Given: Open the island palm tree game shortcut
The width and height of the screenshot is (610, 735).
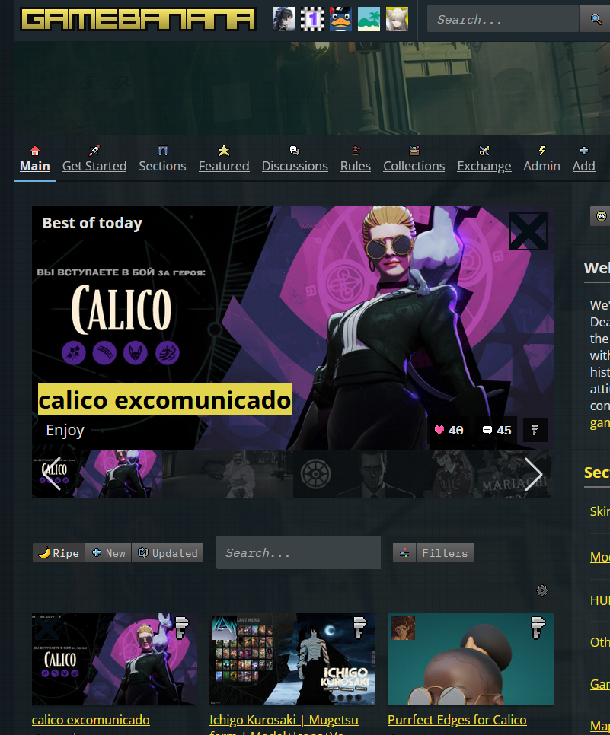Looking at the screenshot, I should tap(369, 19).
